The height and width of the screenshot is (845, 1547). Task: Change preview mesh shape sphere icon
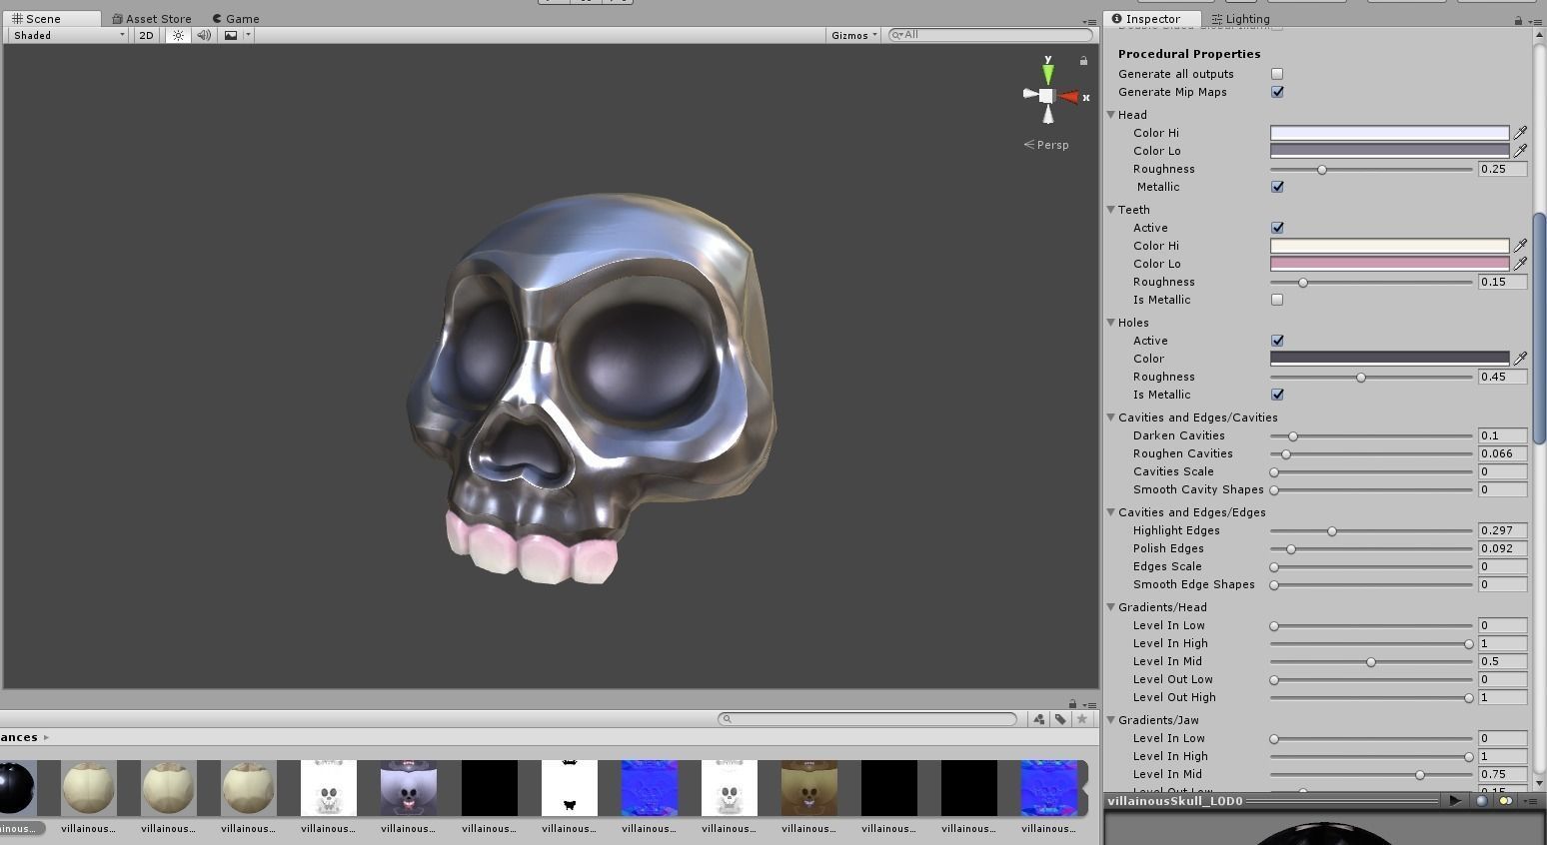[1482, 801]
